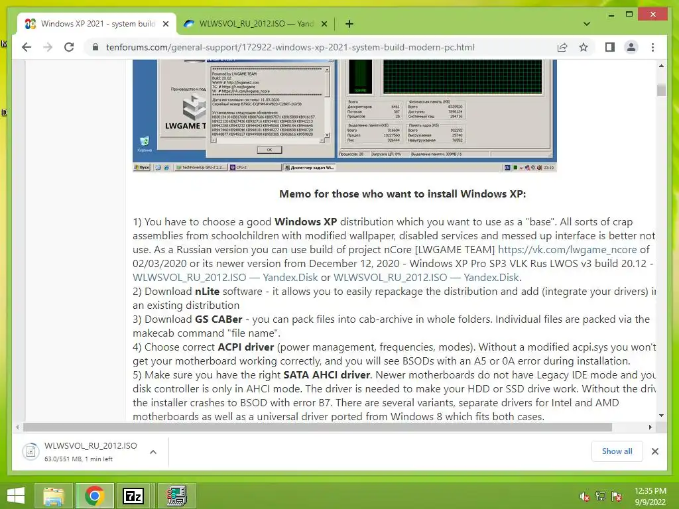Go back to the previous page
Screen dimensions: 679x509
tap(27, 47)
